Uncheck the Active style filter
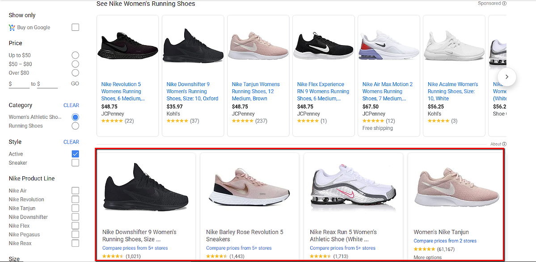 (x=75, y=154)
